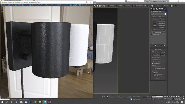185x104 pixels.
Task: Click the Iterations spinner arrows
Action: (x=164, y=53)
